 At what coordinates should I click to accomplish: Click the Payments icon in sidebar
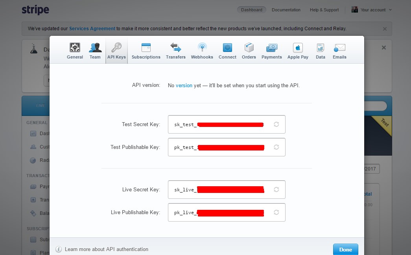pos(33,187)
